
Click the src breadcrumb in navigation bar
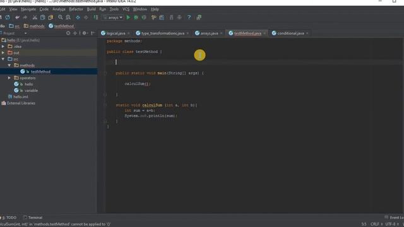point(15,26)
